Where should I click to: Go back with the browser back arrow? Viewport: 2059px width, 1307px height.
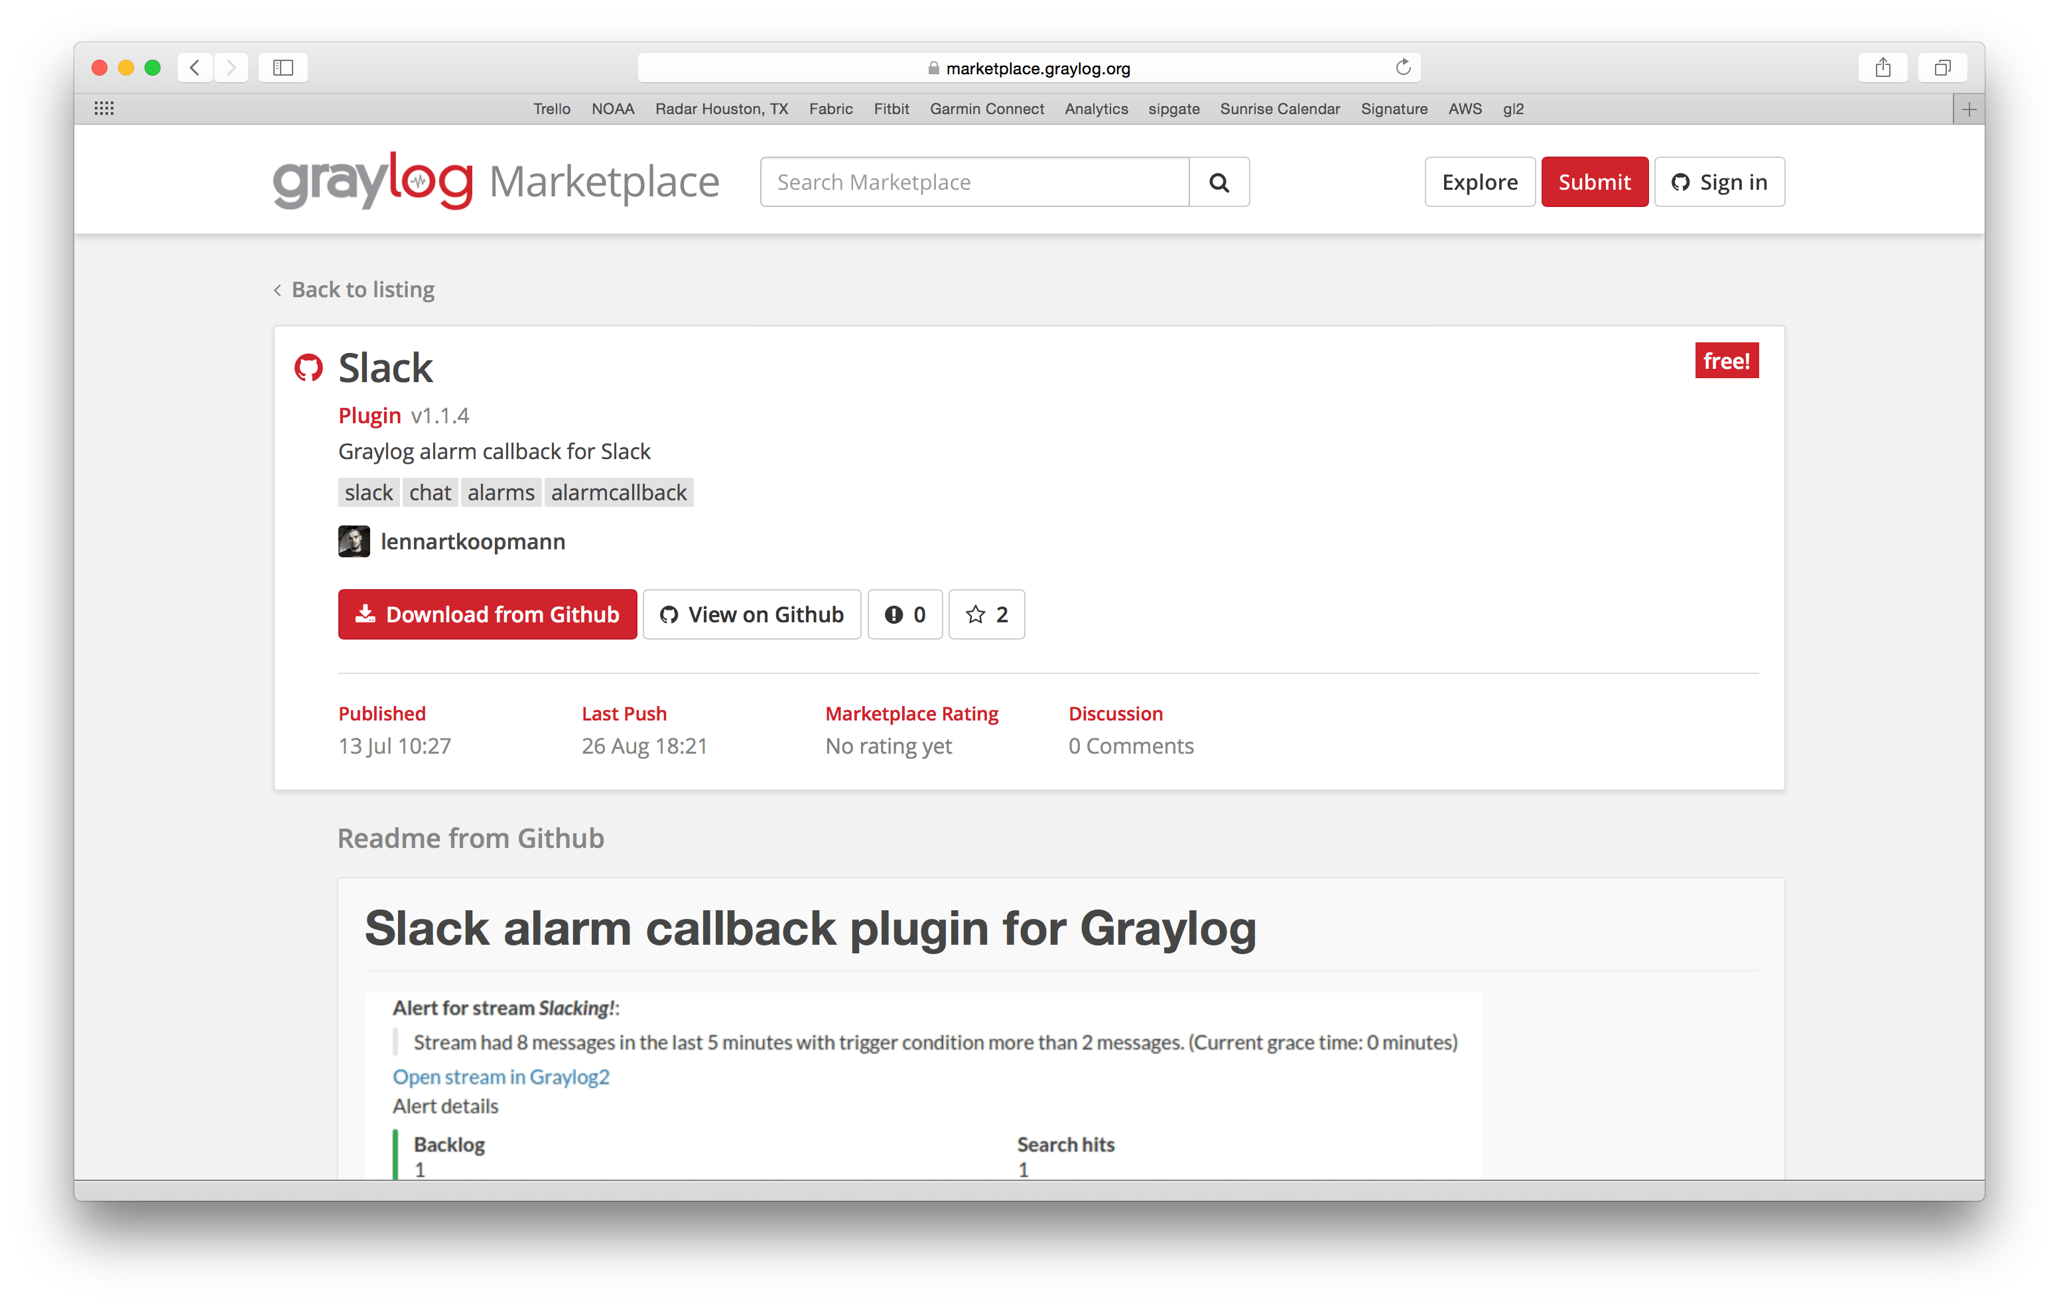pos(195,68)
